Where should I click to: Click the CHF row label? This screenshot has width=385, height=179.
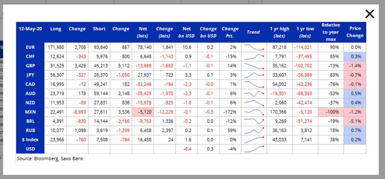[x=30, y=56]
